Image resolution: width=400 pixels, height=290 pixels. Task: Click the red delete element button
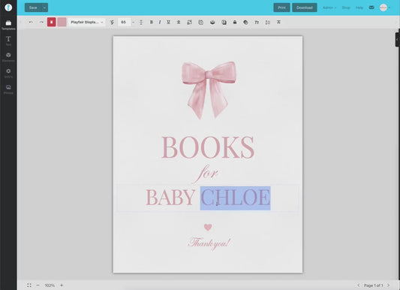click(52, 23)
